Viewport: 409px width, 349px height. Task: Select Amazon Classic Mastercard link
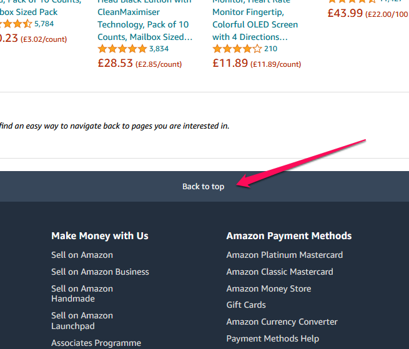click(279, 272)
